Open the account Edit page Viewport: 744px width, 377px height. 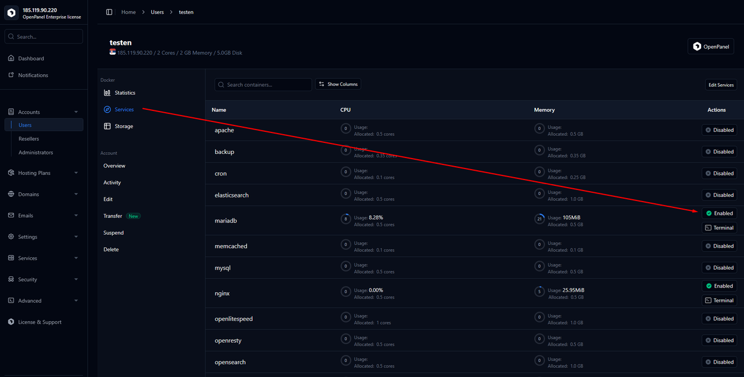pyautogui.click(x=108, y=199)
